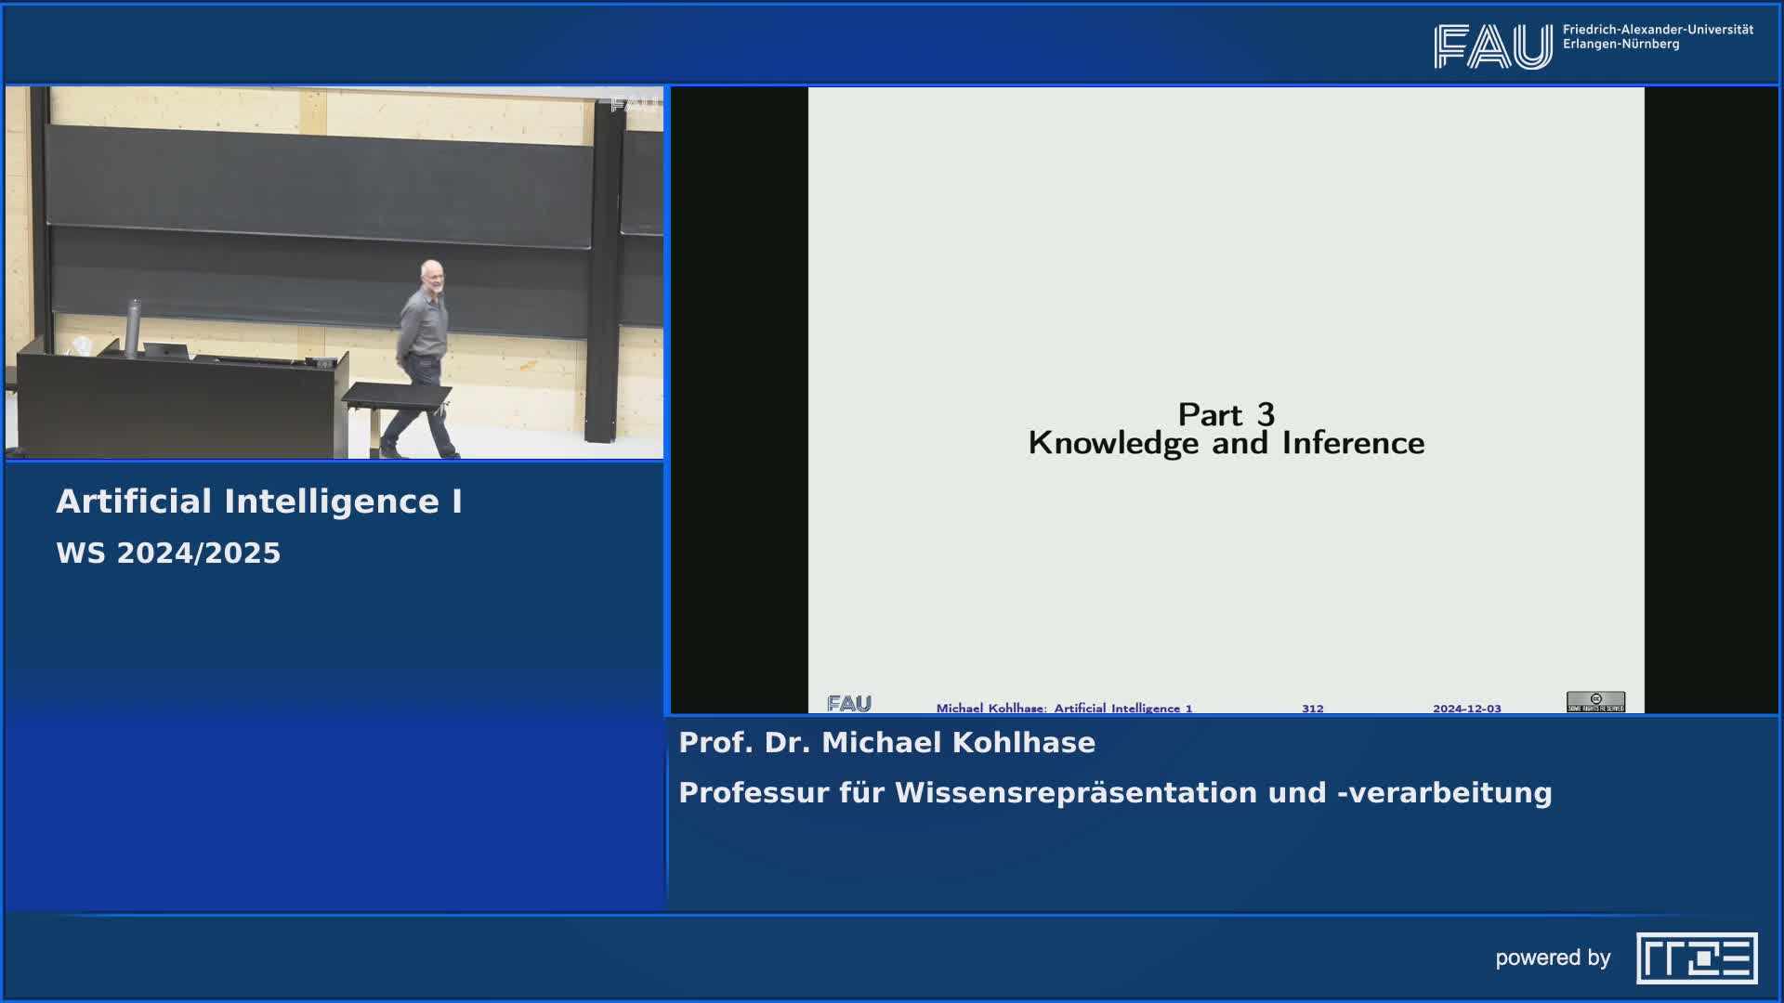Screen dimensions: 1784x1003
Task: Click the laptop on the lecture desk
Action: [x=166, y=350]
